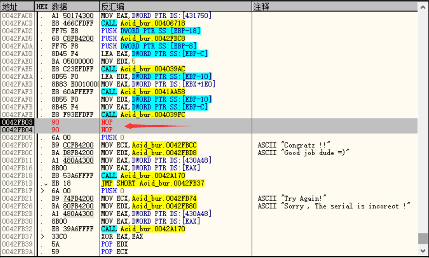Image resolution: width=429 pixels, height=258 pixels.
Task: Select MOV EDX,Acid_bur.0042FB80 instruction
Action: pos(149,206)
